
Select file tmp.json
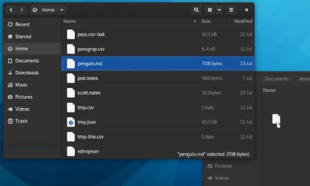158,122
